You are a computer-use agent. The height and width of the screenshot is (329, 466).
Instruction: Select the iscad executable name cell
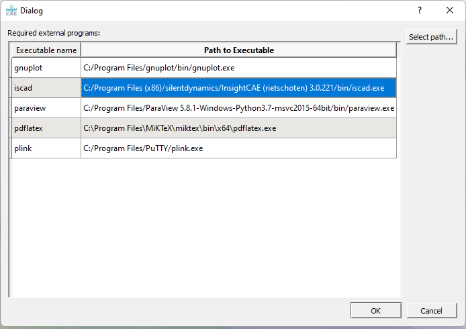[x=45, y=88]
